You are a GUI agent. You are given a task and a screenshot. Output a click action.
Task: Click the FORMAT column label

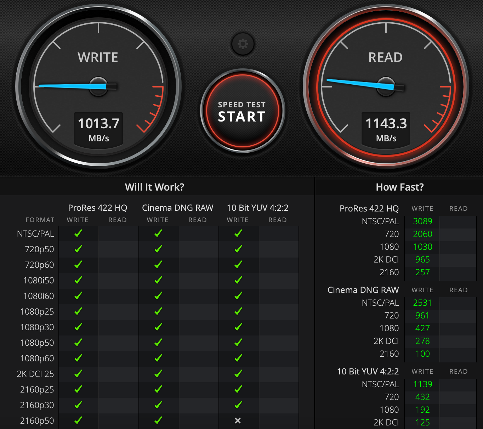[x=40, y=220]
